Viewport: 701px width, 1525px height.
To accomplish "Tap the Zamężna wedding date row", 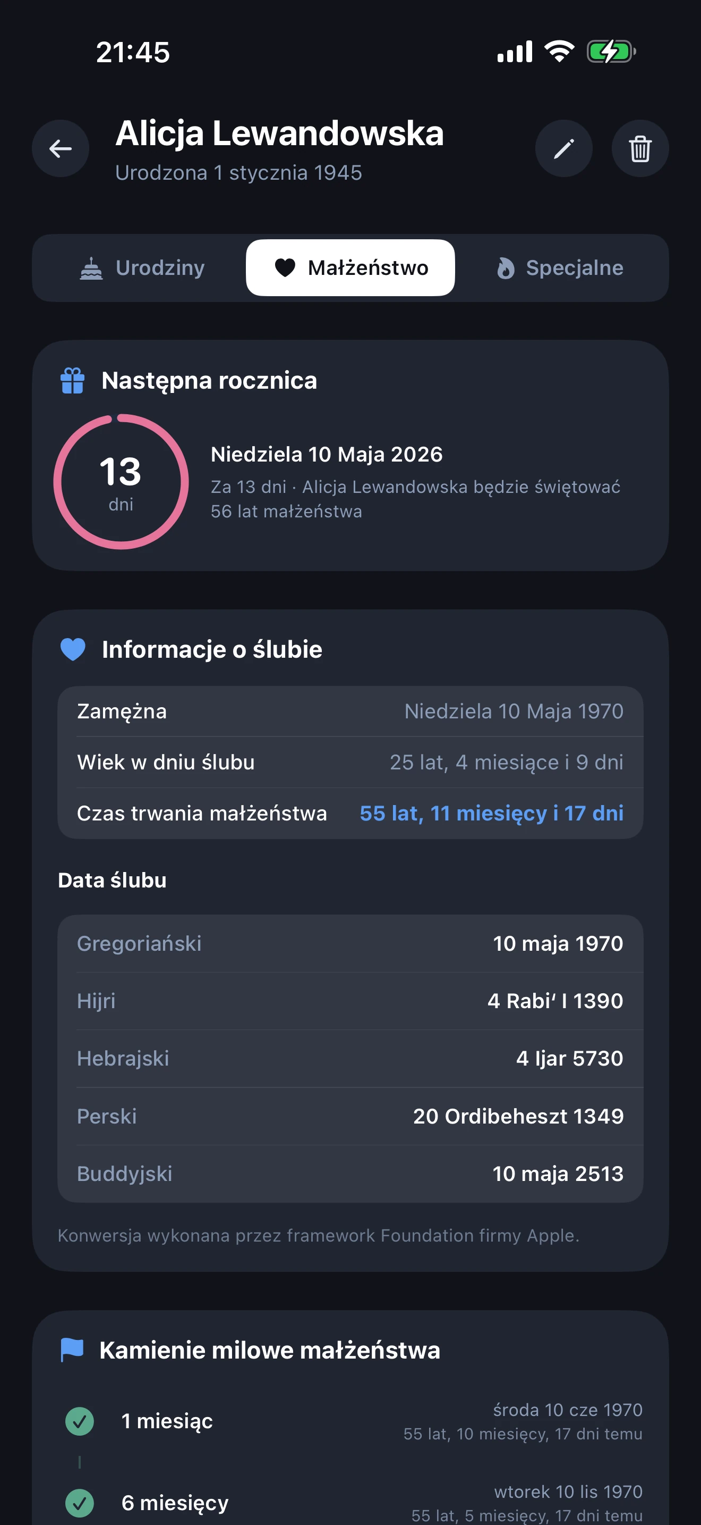I will [x=350, y=711].
